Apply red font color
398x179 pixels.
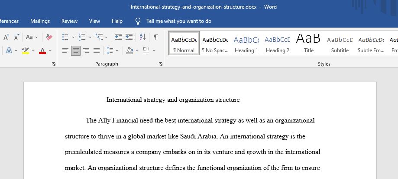pos(42,50)
